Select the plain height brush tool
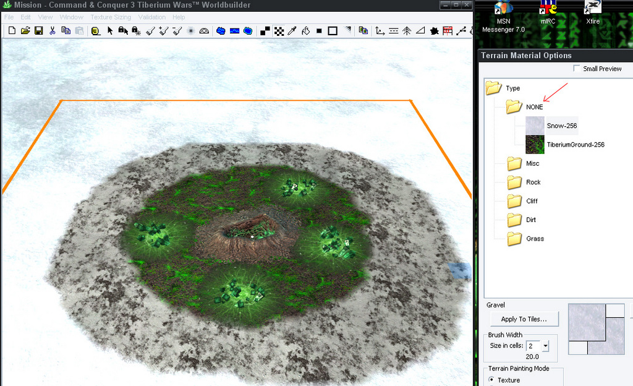633x386 pixels. click(150, 31)
